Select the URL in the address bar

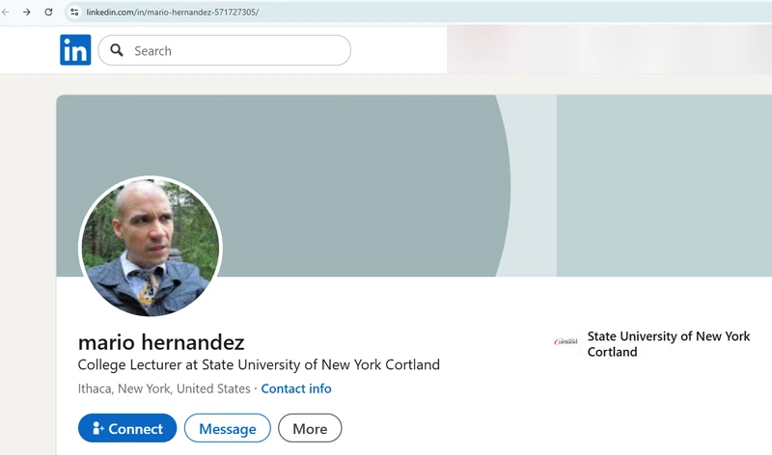pos(173,12)
